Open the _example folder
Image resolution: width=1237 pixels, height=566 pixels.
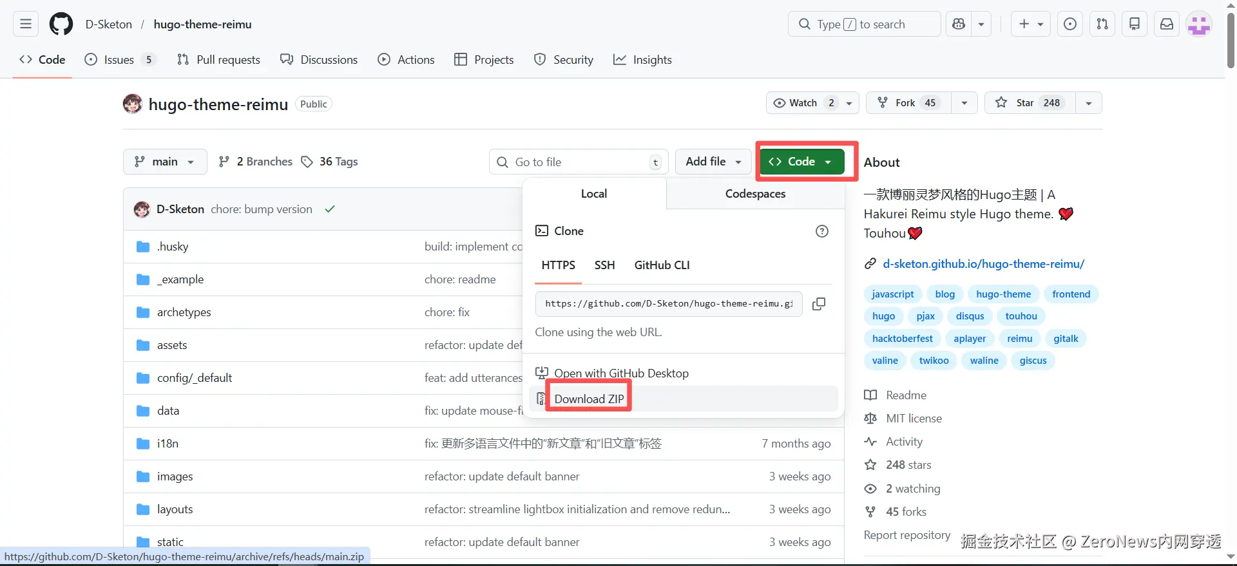180,279
